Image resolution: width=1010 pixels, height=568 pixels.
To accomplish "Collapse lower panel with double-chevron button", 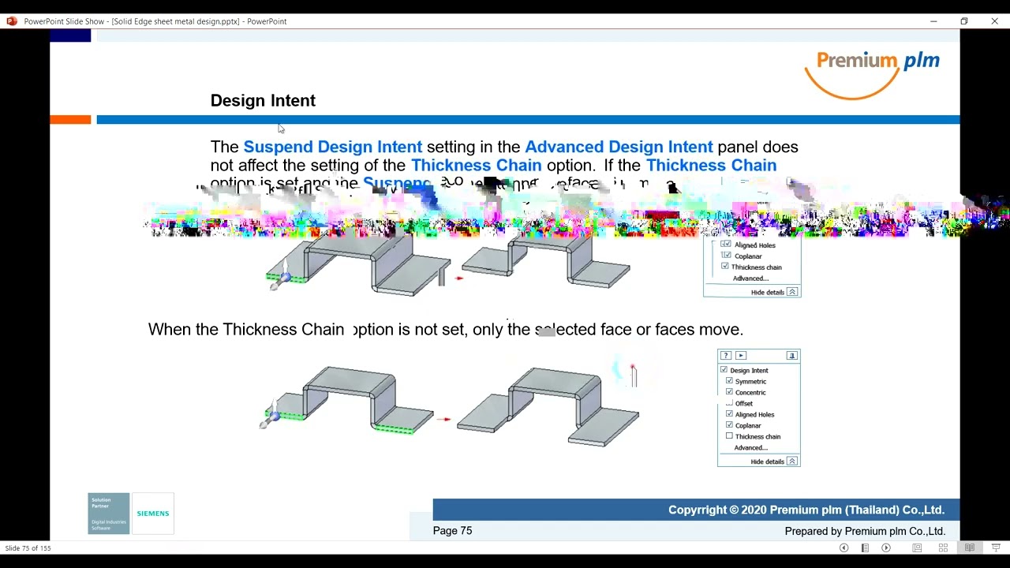I will [792, 461].
